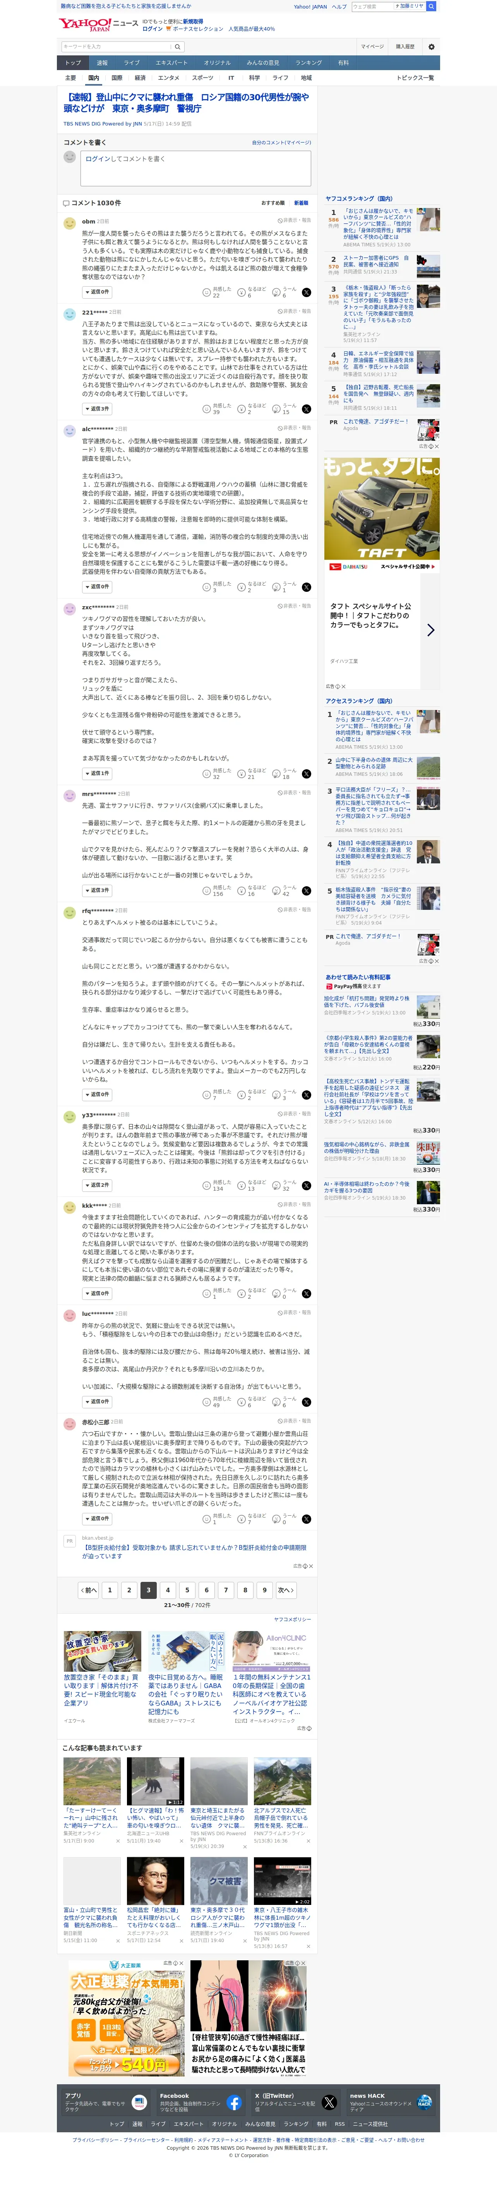Viewport: 497px width, 2202px height.
Task: Share 221***** comment on X
Action: (307, 409)
